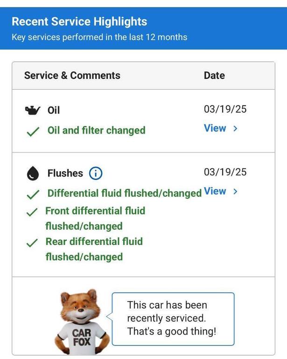Click the Service & Comments column header
This screenshot has width=287, height=359.
tap(72, 75)
